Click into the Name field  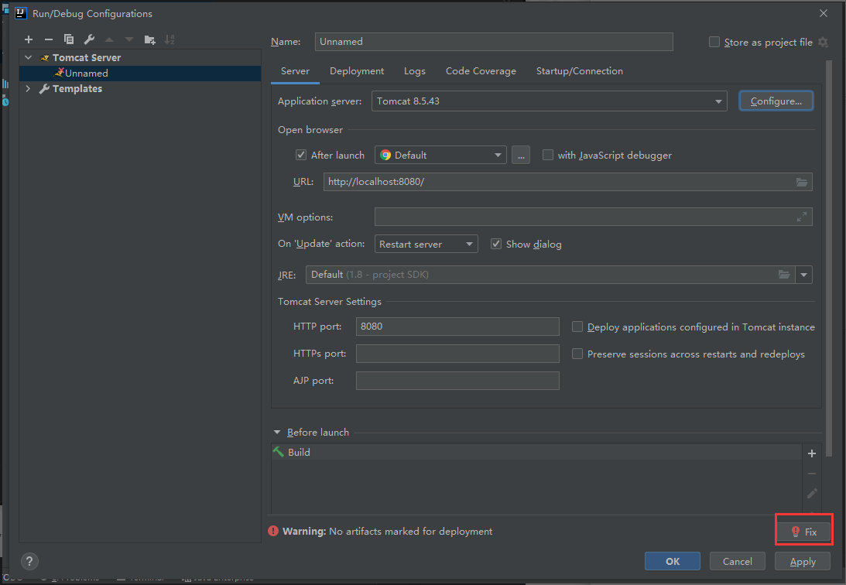(x=494, y=42)
